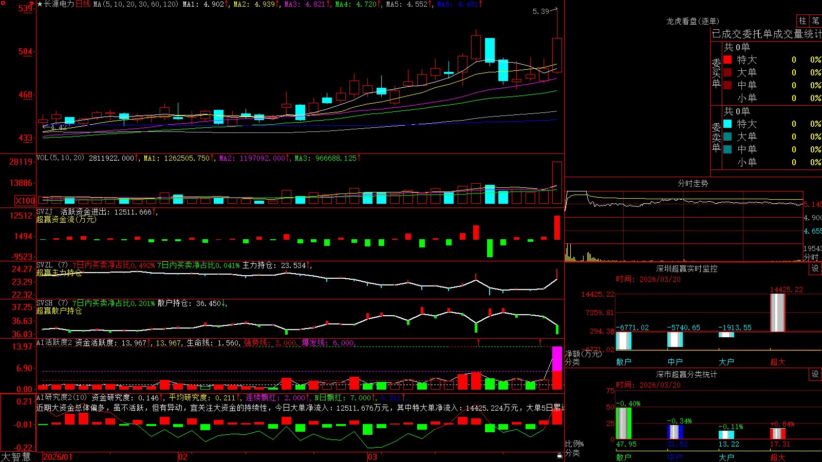This screenshot has width=822, height=462.
Task: Click 超大 label in 深圳超赢实时监控 chart
Action: 778,362
